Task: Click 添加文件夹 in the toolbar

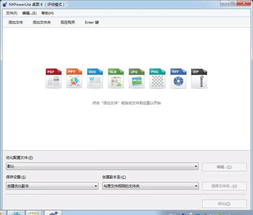Action: (41, 22)
